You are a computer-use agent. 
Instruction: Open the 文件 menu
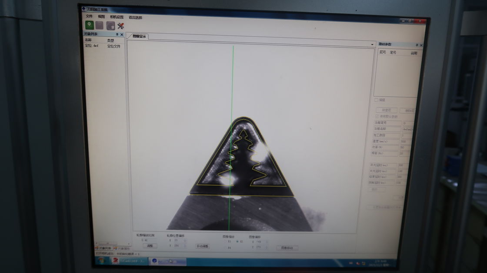coord(89,16)
